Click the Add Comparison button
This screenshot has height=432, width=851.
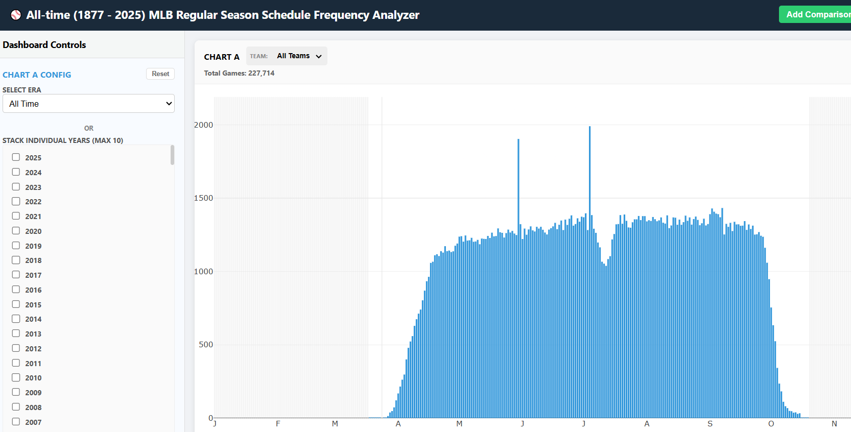point(816,14)
